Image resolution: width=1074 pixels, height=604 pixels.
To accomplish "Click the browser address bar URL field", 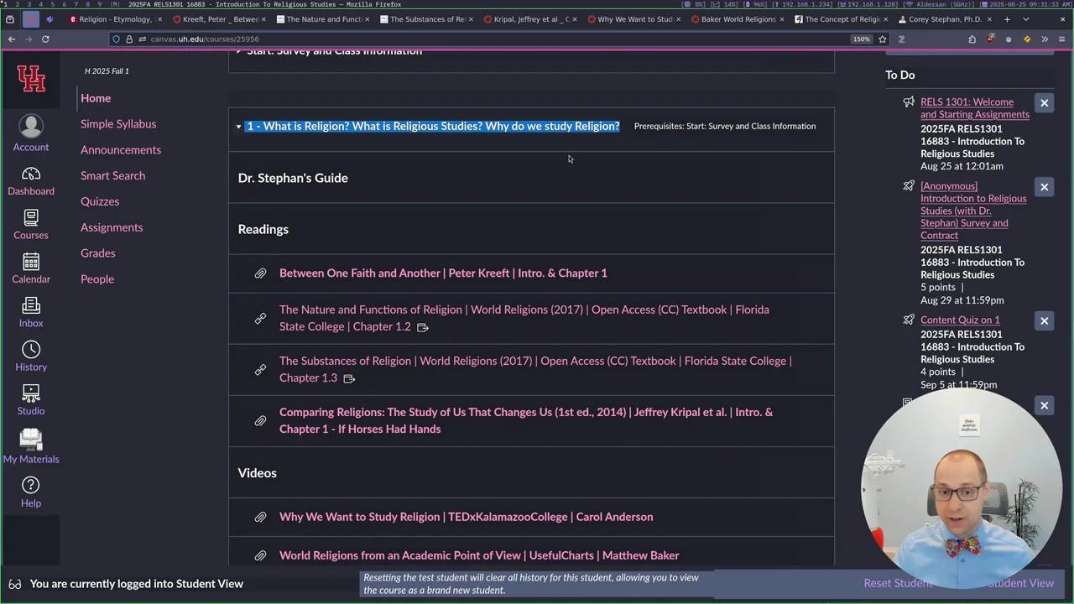I will click(487, 39).
